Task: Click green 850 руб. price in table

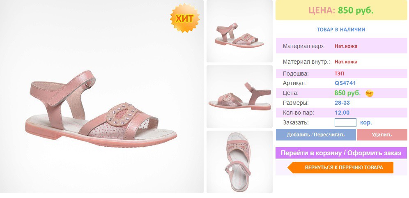Action: point(347,93)
